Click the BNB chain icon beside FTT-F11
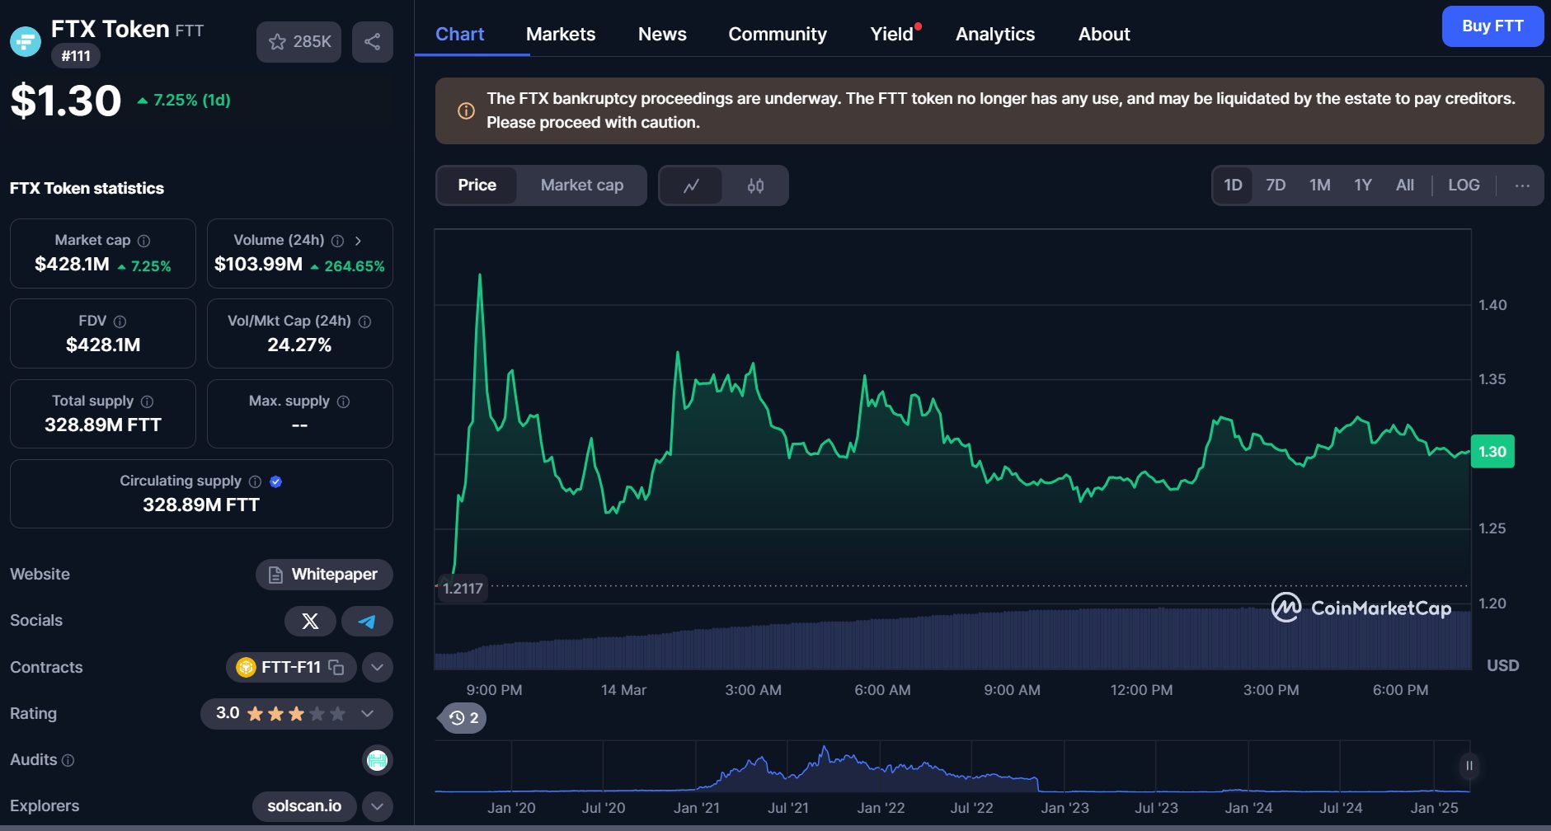Screen dimensions: 1551x831 246,667
